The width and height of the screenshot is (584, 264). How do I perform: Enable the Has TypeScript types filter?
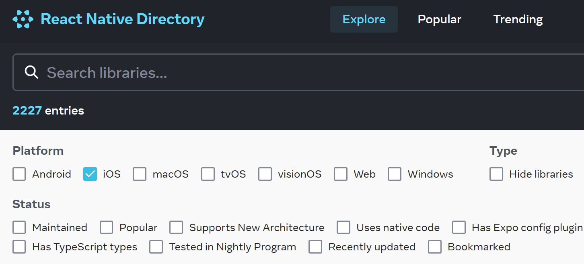point(19,247)
